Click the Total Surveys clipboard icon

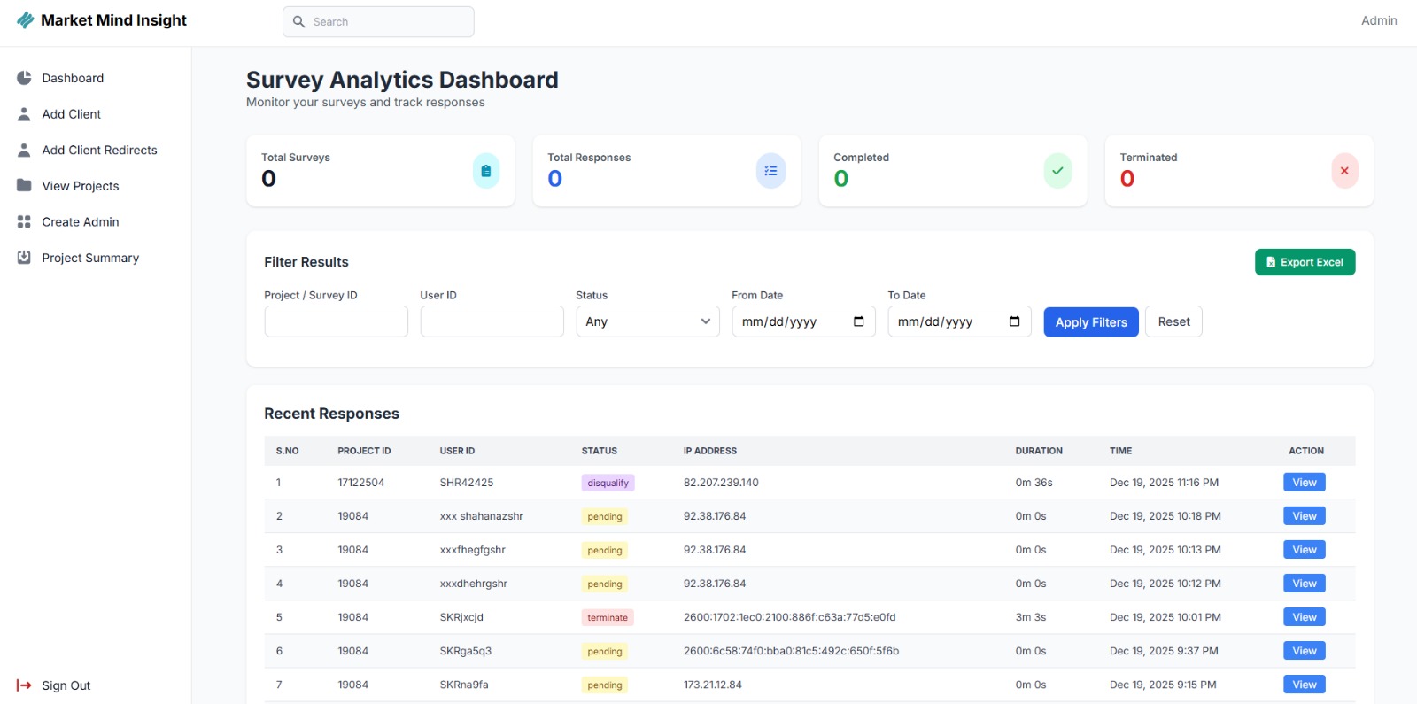pyautogui.click(x=486, y=171)
